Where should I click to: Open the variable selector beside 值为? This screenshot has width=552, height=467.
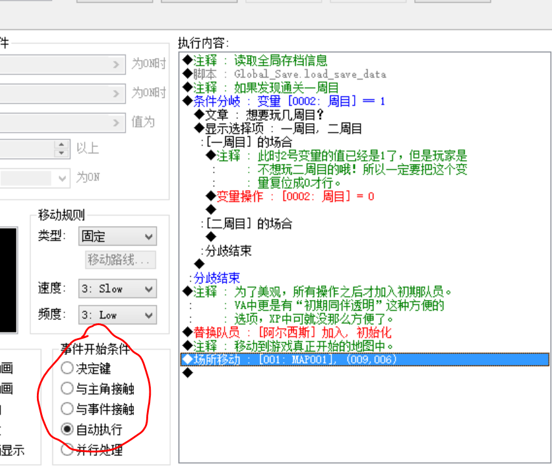(x=63, y=122)
